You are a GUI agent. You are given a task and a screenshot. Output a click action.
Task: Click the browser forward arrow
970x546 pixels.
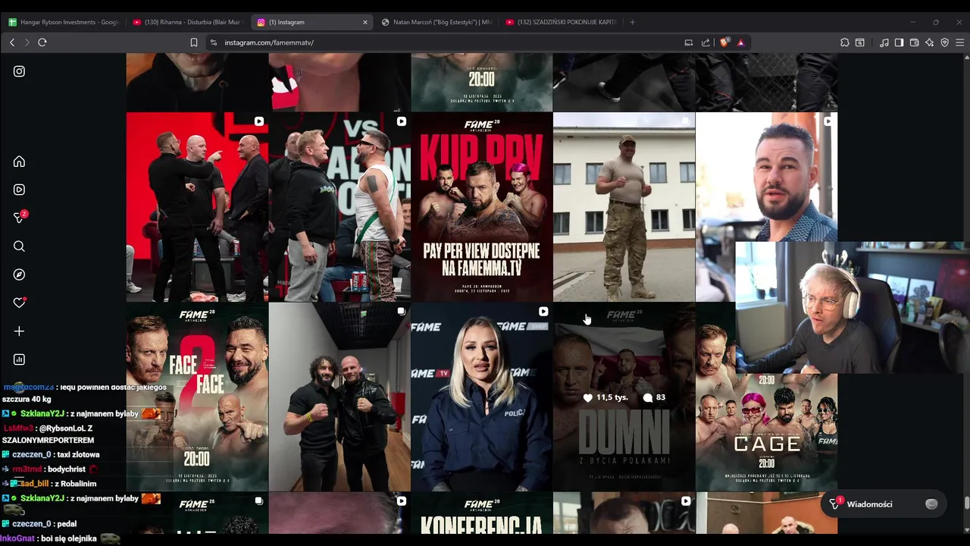27,42
